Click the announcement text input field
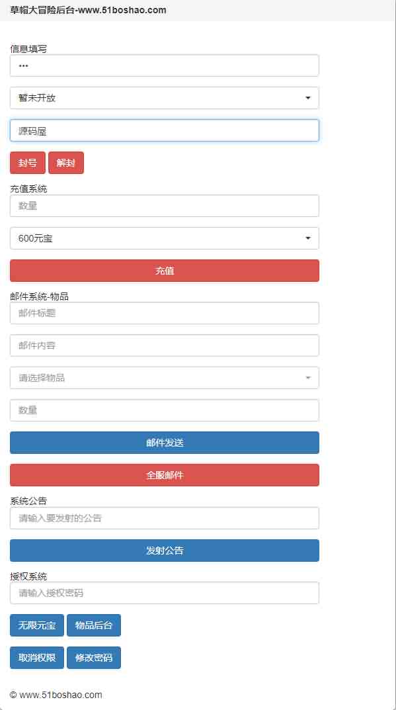The width and height of the screenshot is (396, 710). (164, 517)
